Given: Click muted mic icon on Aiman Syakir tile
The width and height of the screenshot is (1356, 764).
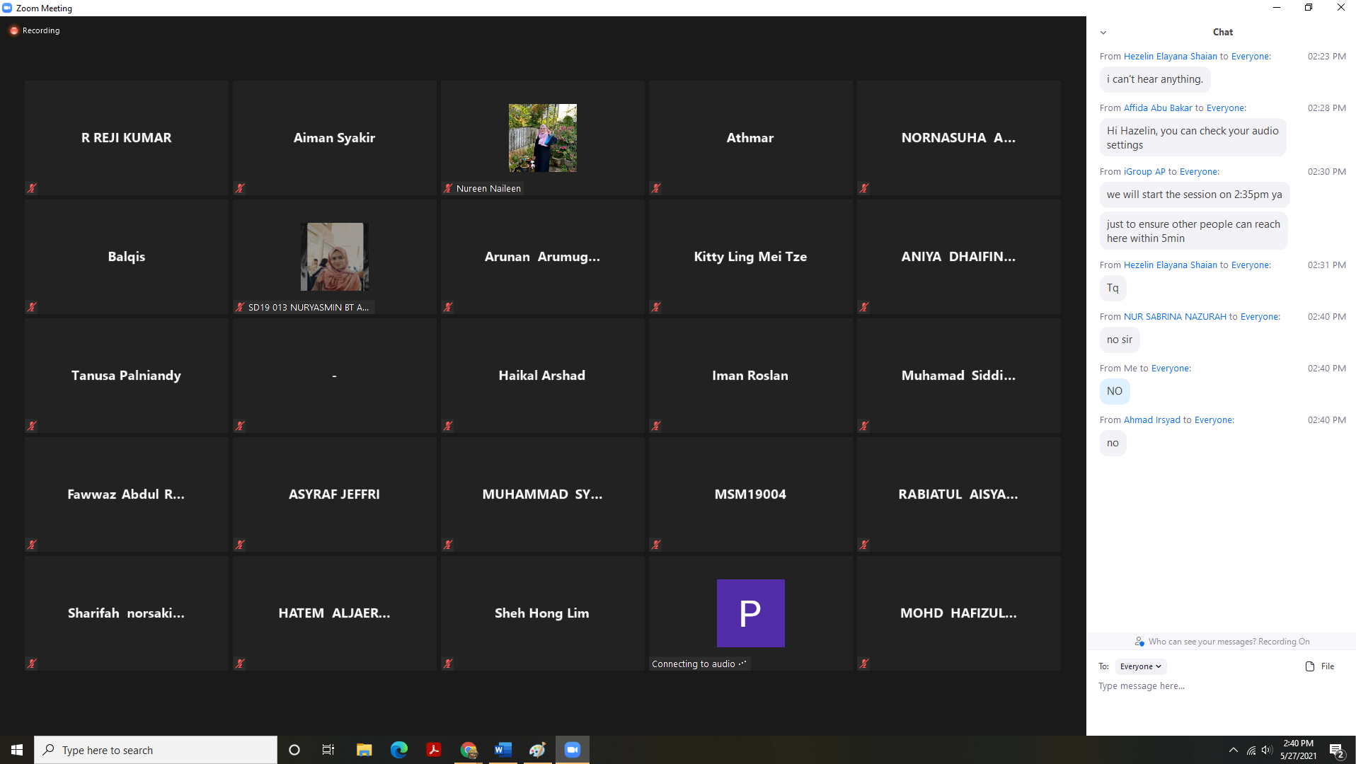Looking at the screenshot, I should tap(240, 188).
